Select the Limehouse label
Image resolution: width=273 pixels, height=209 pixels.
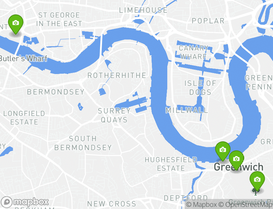(143, 10)
